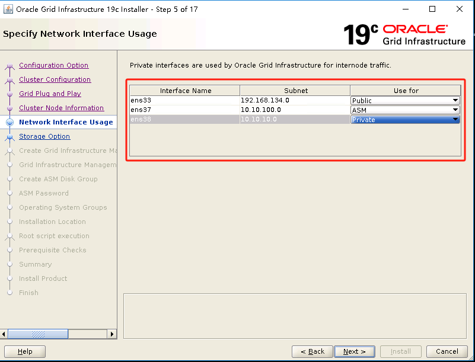Image resolution: width=475 pixels, height=362 pixels.
Task: Maximize the installer window
Action: point(432,9)
